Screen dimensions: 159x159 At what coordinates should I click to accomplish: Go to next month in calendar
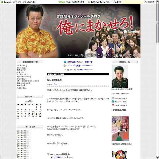click(32, 101)
